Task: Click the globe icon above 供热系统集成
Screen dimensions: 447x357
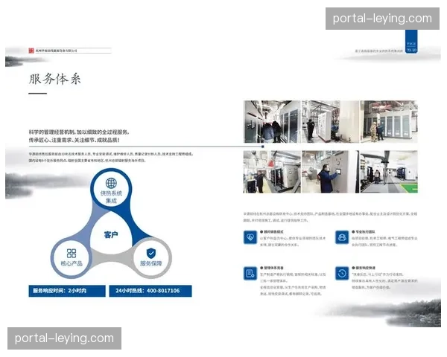Action: pos(111,183)
